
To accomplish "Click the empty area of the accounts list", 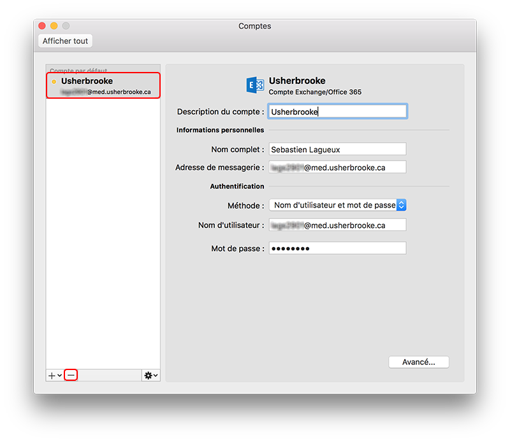I will coord(103,229).
